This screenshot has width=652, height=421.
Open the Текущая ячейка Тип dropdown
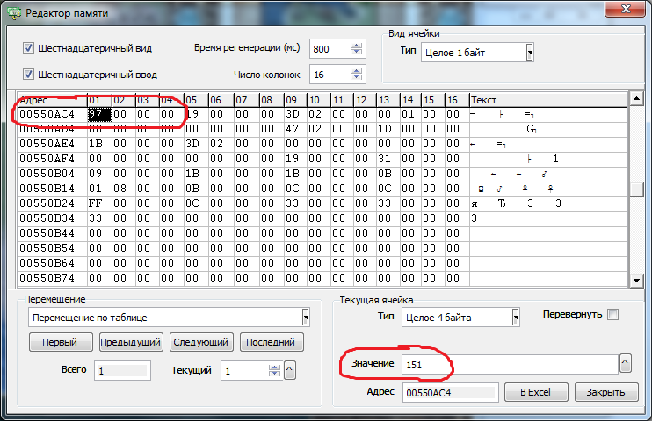click(x=516, y=318)
